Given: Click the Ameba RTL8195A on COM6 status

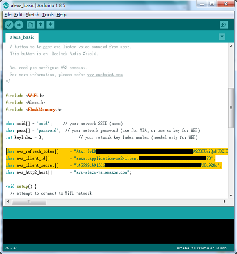Looking at the screenshot, I should [202, 248].
